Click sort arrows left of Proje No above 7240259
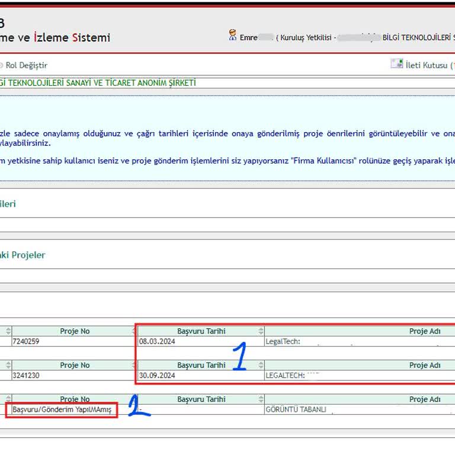 pyautogui.click(x=8, y=331)
